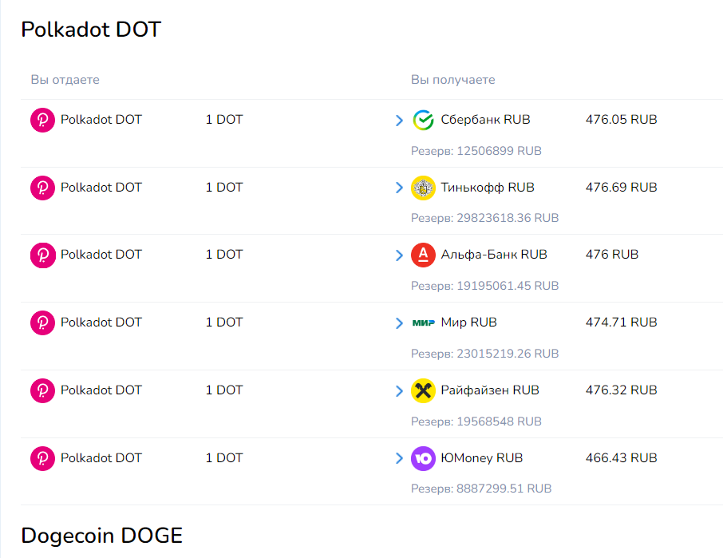Click the Райфайзен yellow cross logo
723x558 pixels.
pyautogui.click(x=423, y=390)
